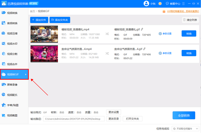Image resolution: width=201 pixels, height=133 pixels.
Task: Play the 救命这气质居然是 video thumbnail
Action: coord(44,54)
